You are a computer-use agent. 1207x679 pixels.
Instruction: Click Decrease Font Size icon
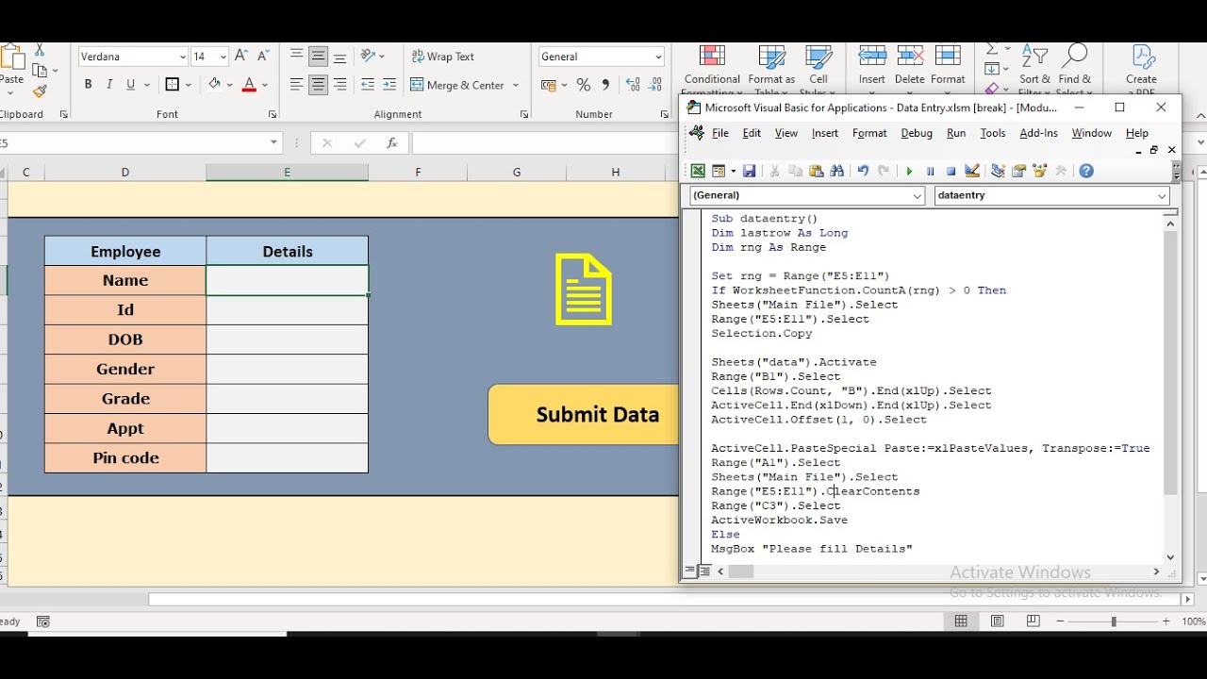[x=263, y=57]
